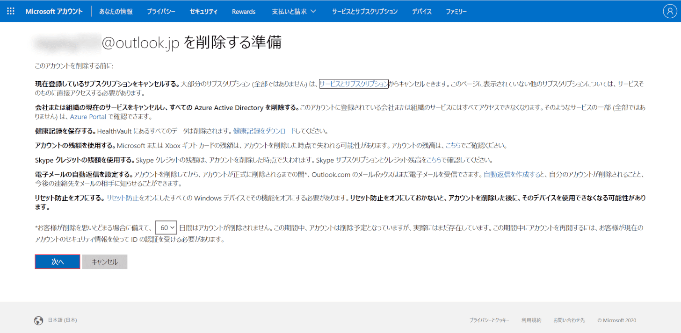
Task: Click the 次へ button
Action: point(58,262)
